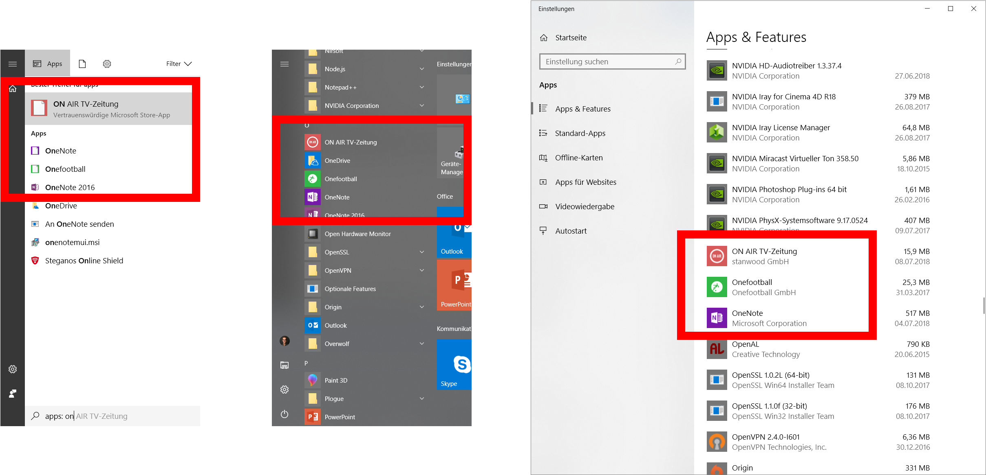This screenshot has width=986, height=475.
Task: Expand NVIDIA Corporation folder in Start
Action: coord(365,105)
